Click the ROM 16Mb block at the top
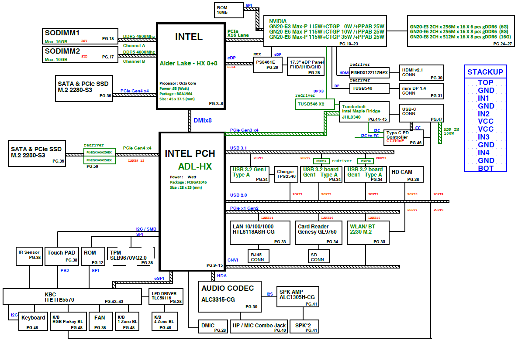 pyautogui.click(x=228, y=10)
